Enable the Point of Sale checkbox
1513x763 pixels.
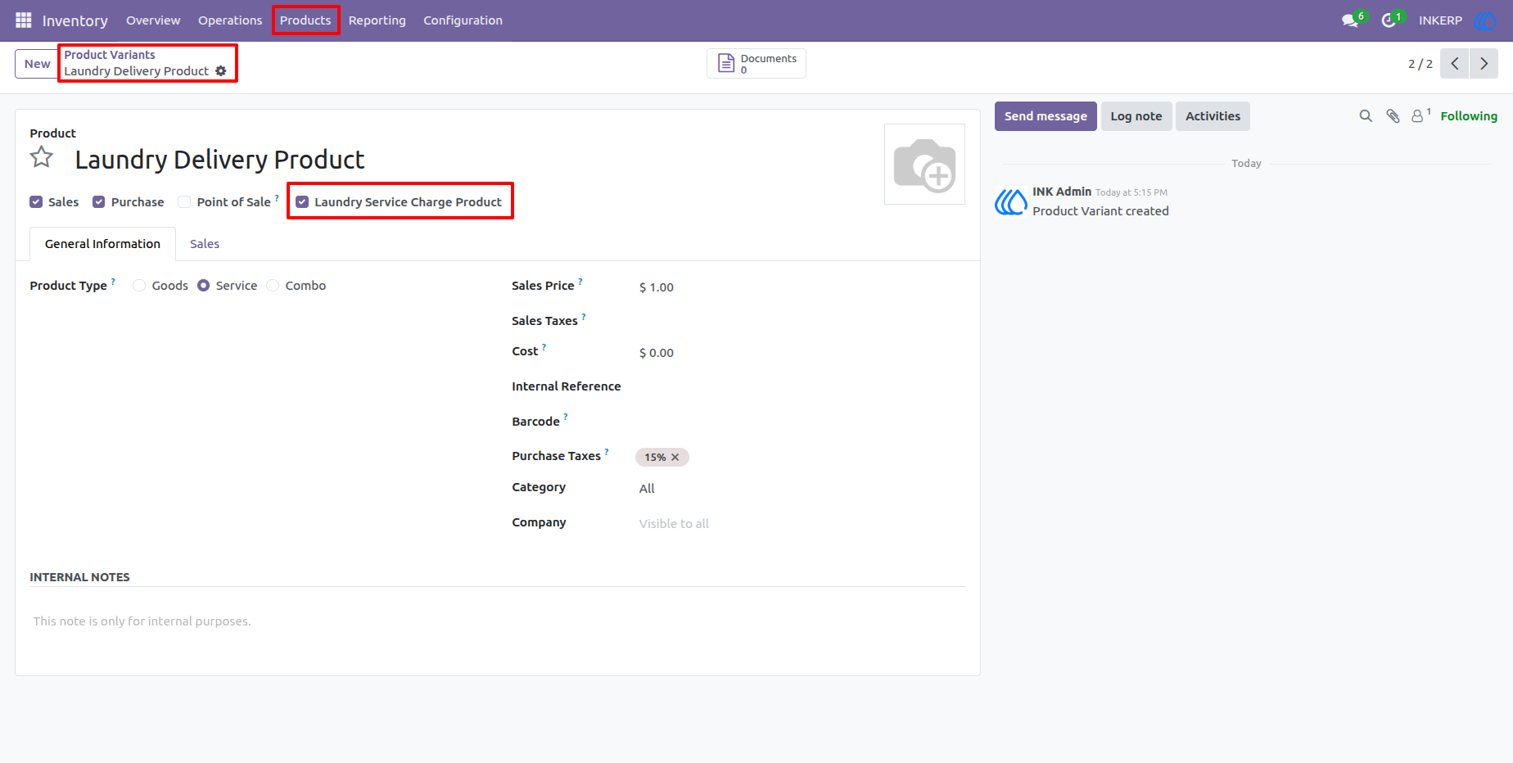pos(184,202)
